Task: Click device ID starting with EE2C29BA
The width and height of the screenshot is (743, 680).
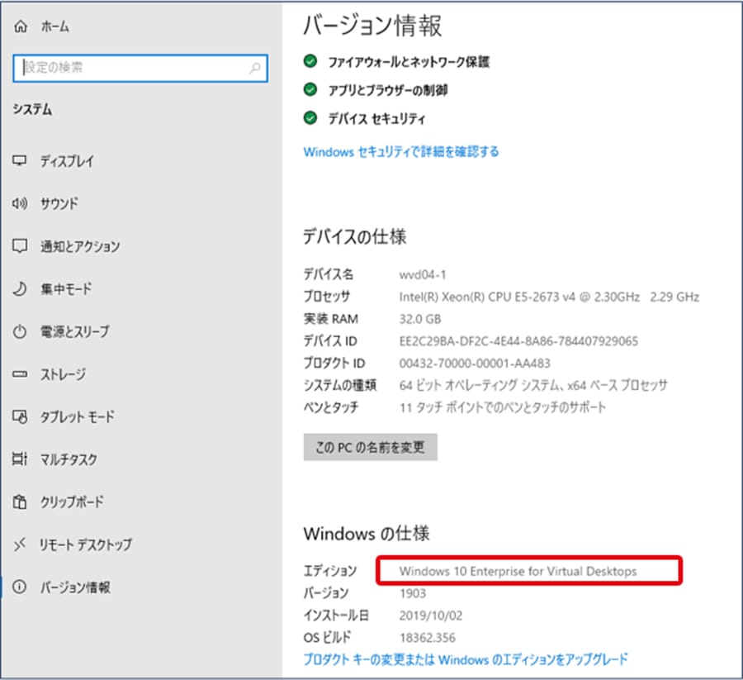Action: point(519,341)
